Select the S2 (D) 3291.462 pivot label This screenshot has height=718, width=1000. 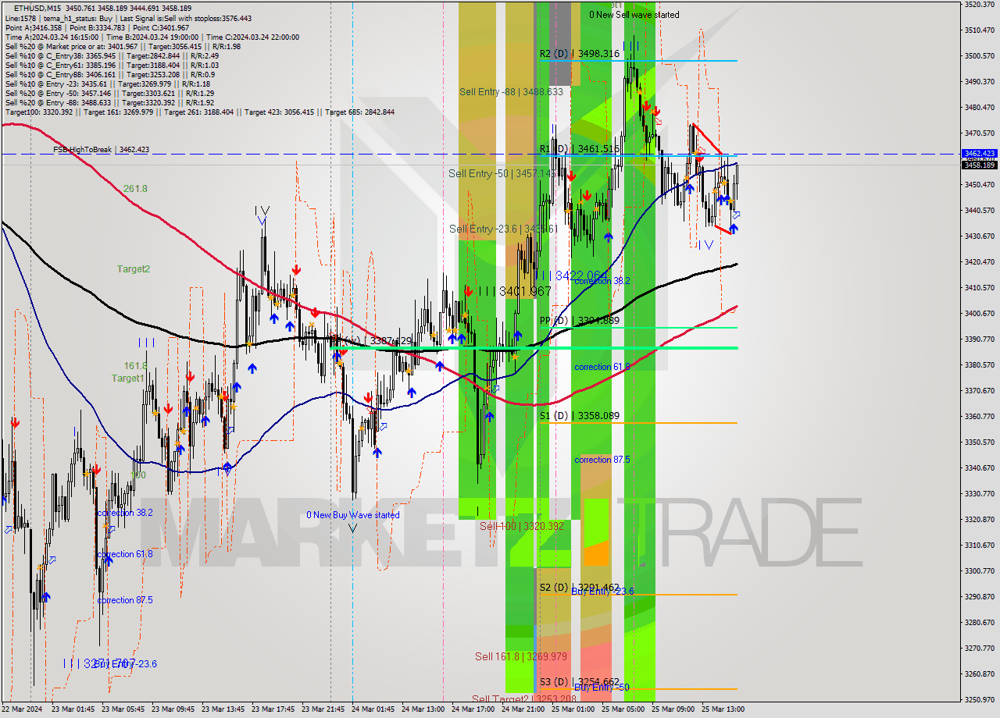tap(579, 588)
